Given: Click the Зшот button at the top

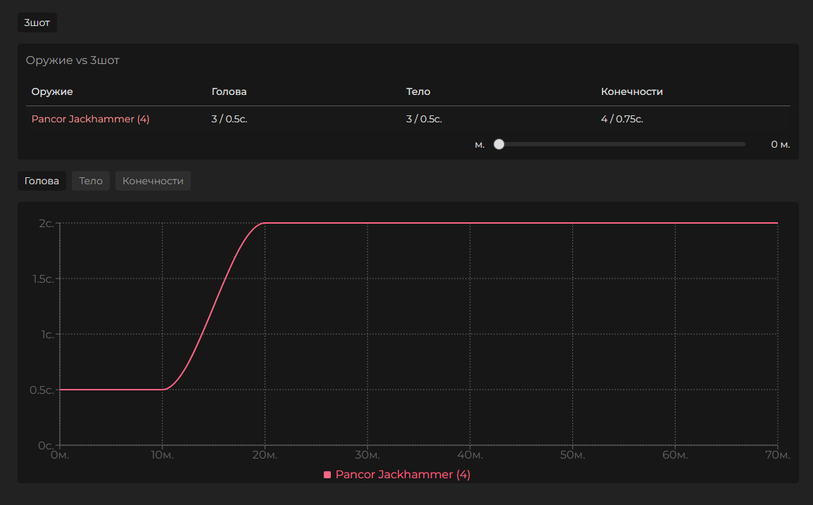Looking at the screenshot, I should pyautogui.click(x=37, y=23).
